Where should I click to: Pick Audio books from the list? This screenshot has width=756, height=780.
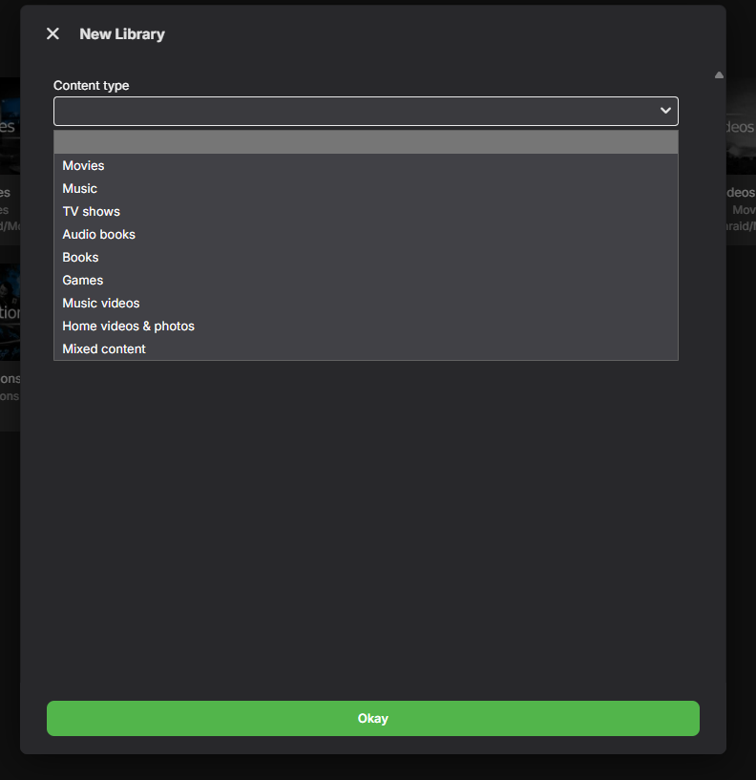366,234
